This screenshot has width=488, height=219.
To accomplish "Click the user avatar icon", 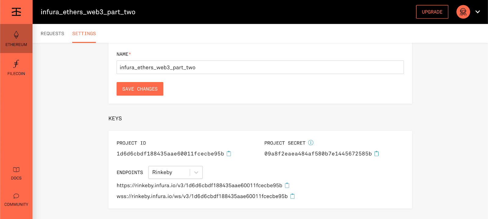I will pyautogui.click(x=463, y=12).
